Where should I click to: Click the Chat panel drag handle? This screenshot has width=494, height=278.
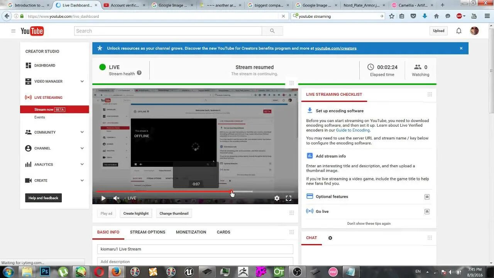click(x=430, y=238)
